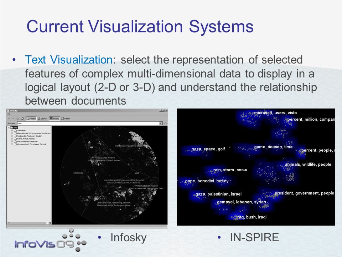This screenshot has width=342, height=257.
Task: Click the Wirtschaft und Finanzen folder icon
Action: click(15, 141)
